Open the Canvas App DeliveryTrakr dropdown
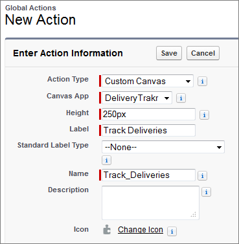The height and width of the screenshot is (244, 239). 137,98
